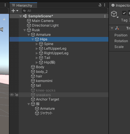Open the create object plus dropdown

(x=15, y=11)
